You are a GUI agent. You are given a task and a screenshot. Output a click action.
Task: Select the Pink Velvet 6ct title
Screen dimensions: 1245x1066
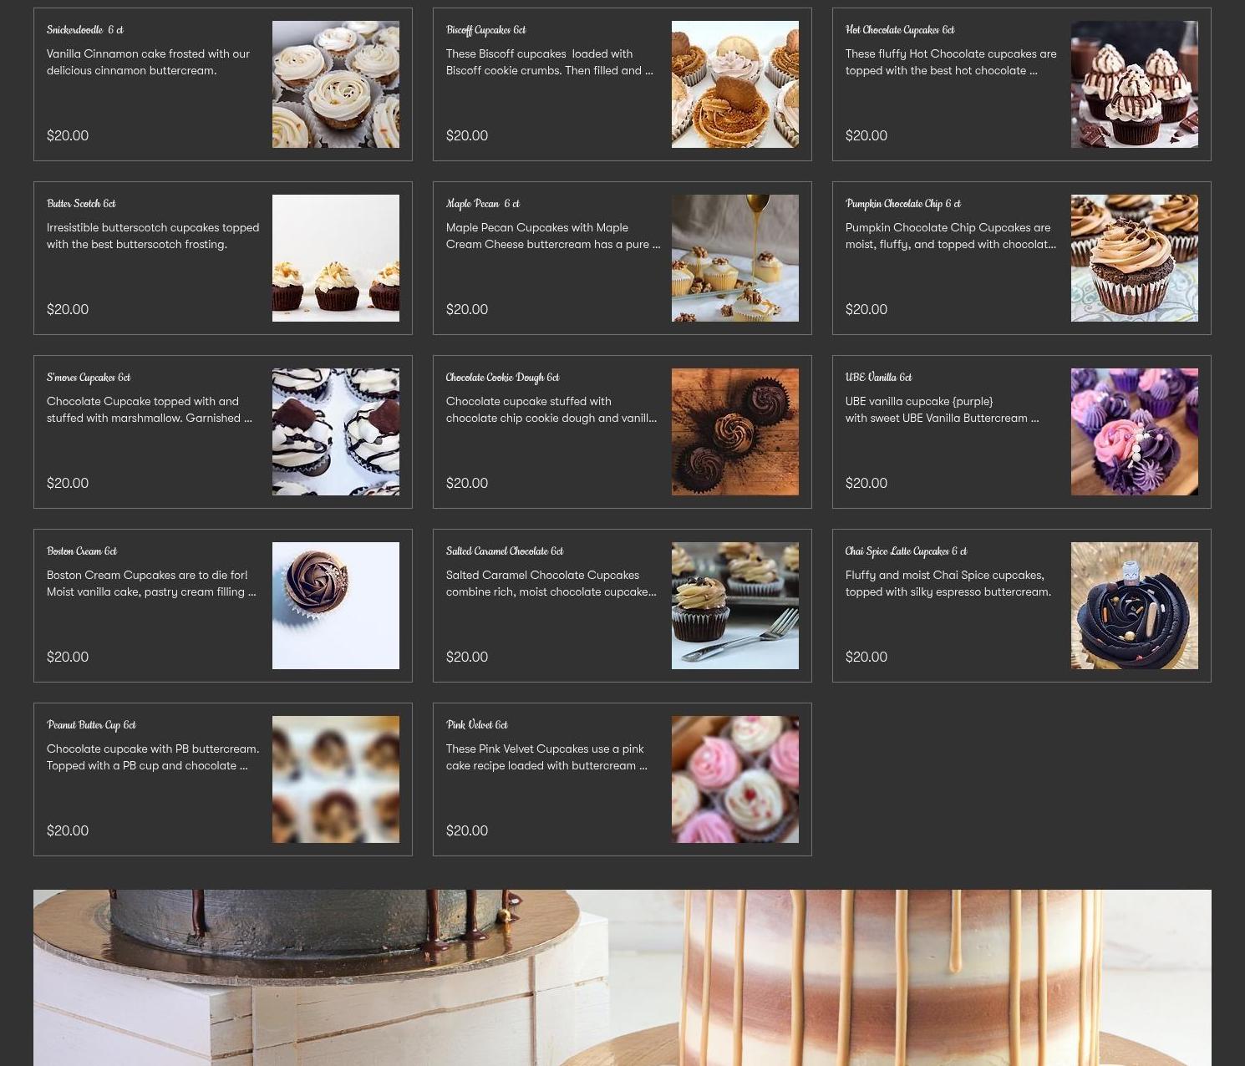[477, 725]
